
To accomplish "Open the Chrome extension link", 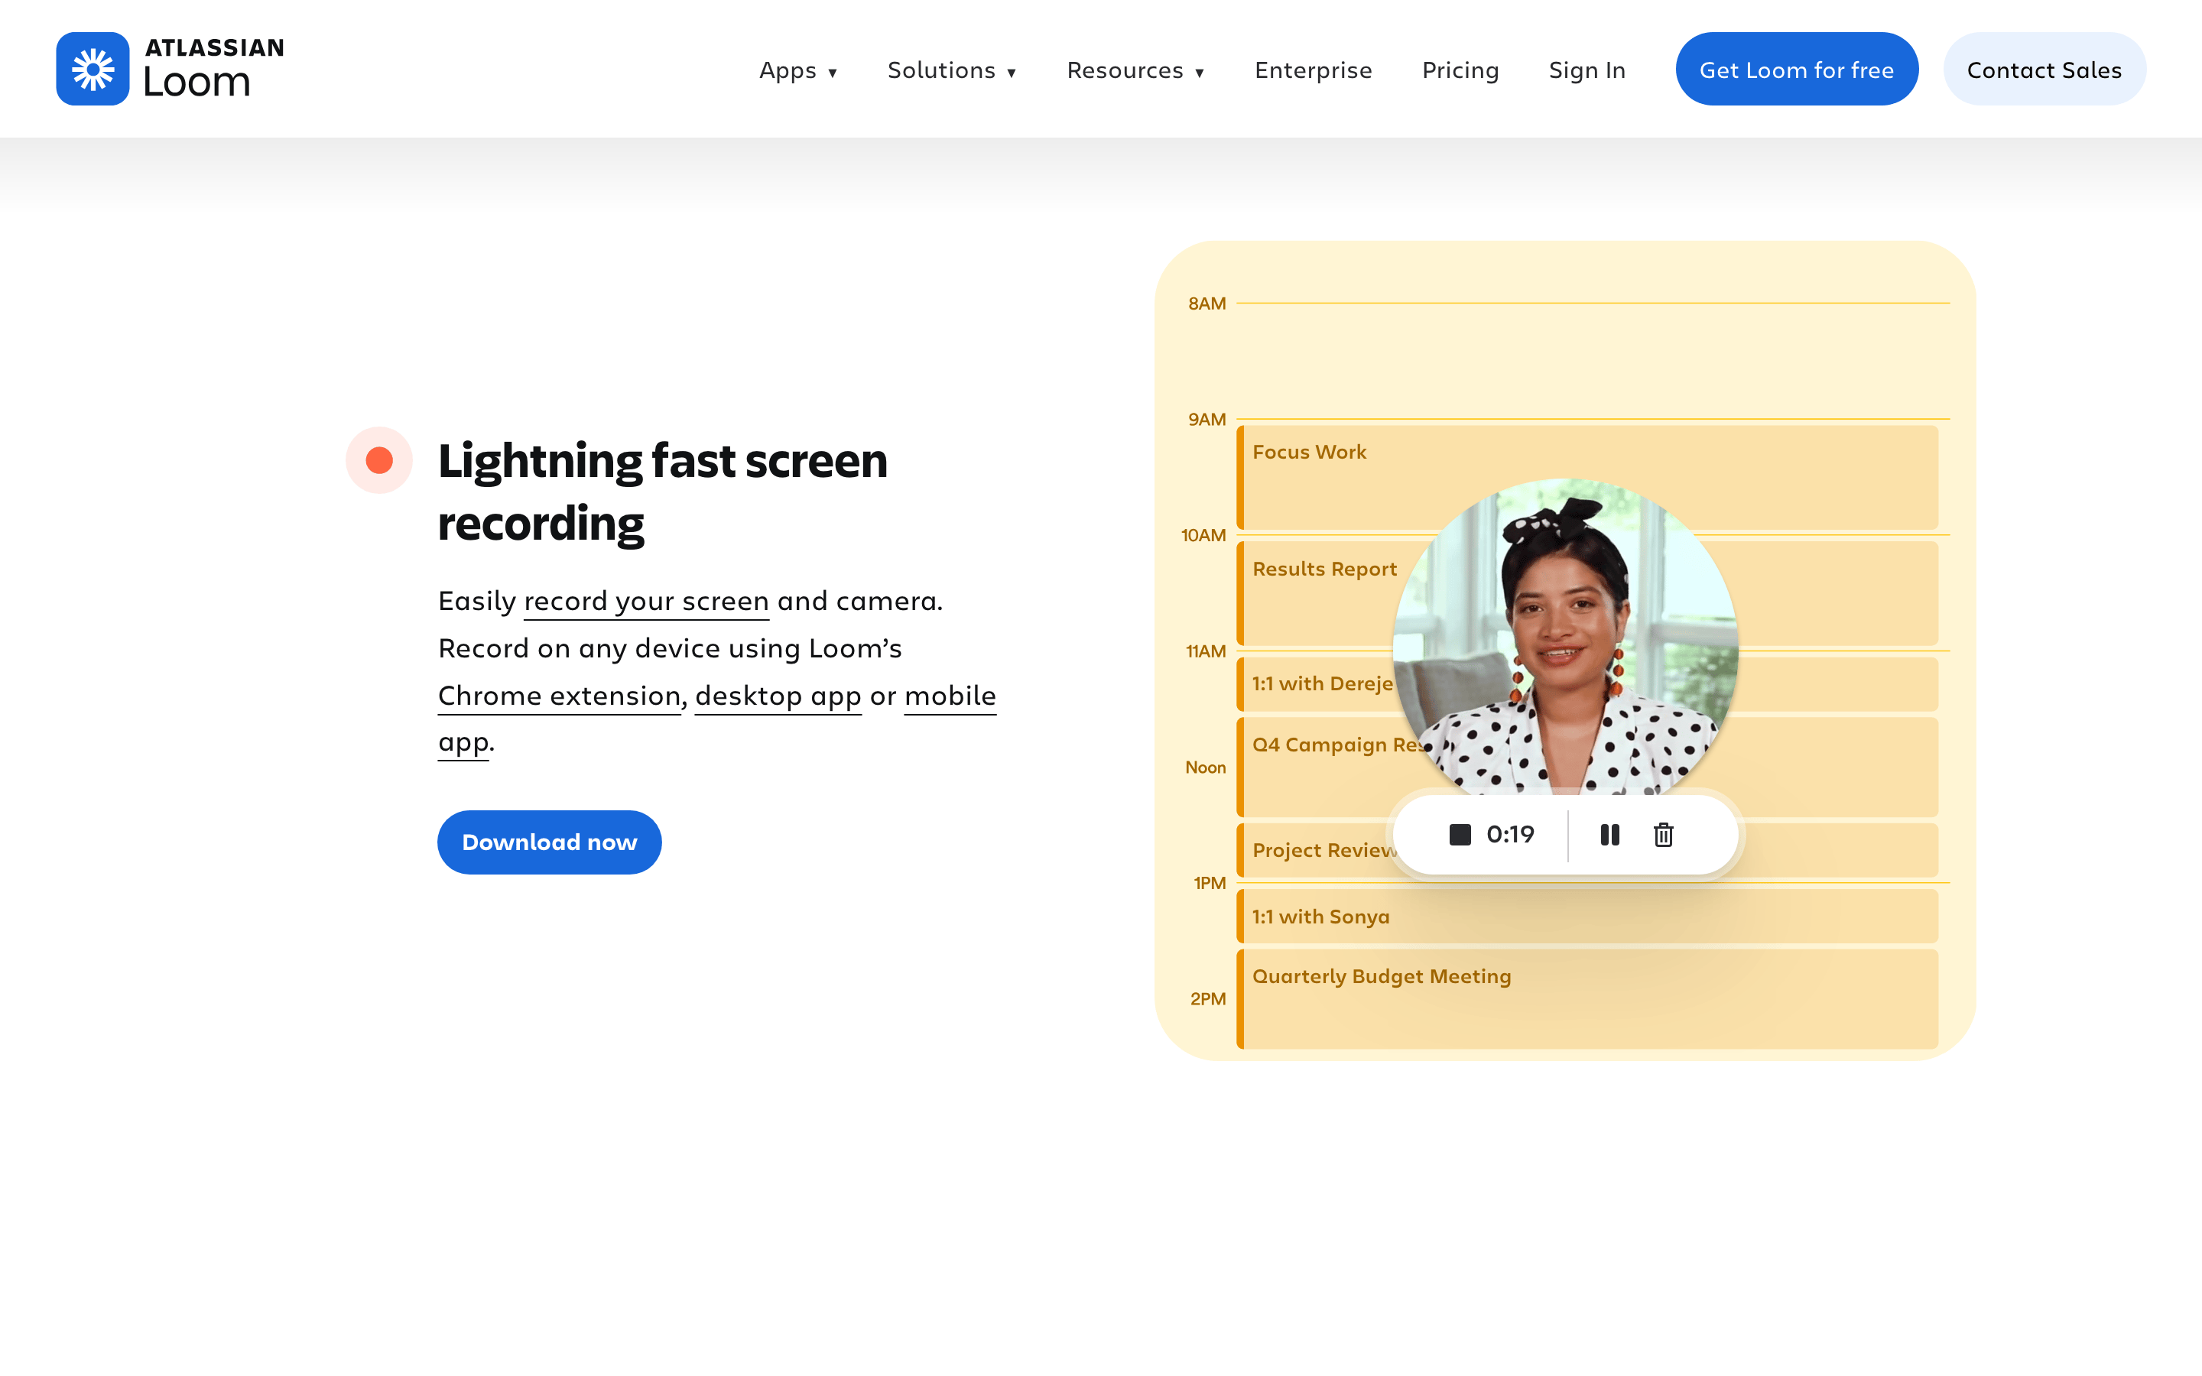I will tap(560, 696).
